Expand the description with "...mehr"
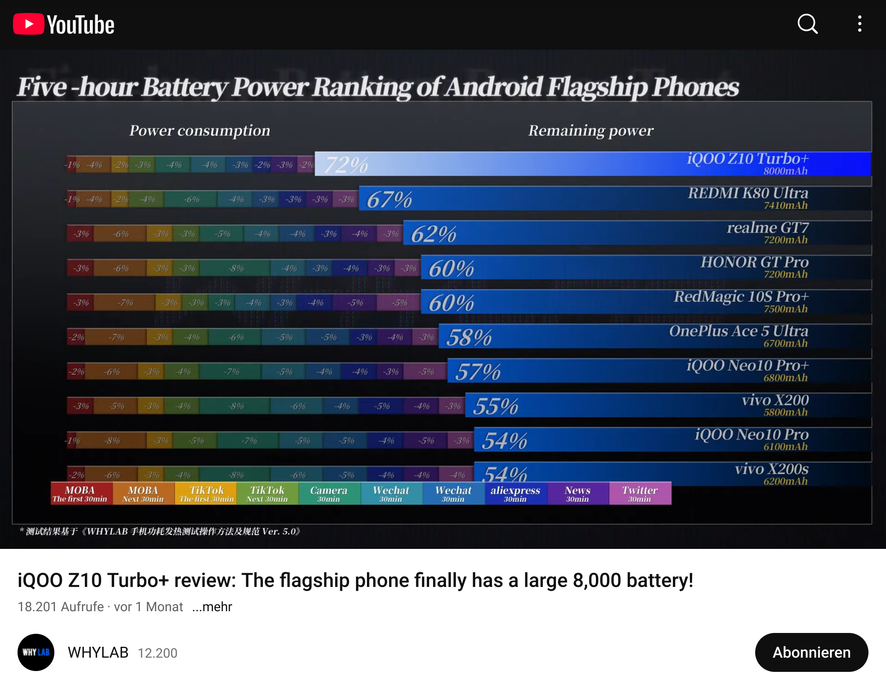Screen dimensions: 886x684 [x=212, y=607]
